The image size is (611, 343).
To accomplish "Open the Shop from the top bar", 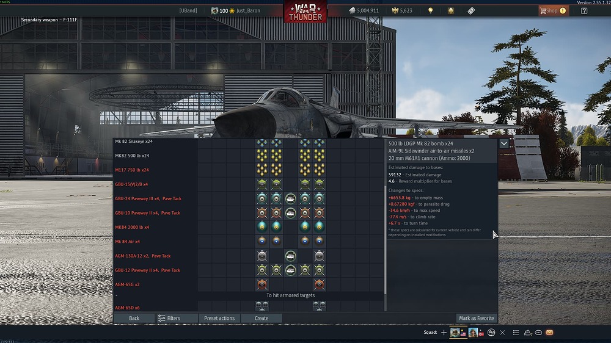I will pos(552,10).
